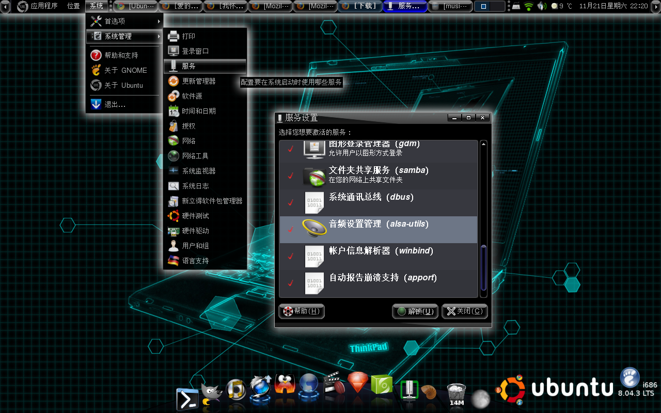This screenshot has height=413, width=661.
Task: Select 用户和组 menu entry
Action: (205, 246)
